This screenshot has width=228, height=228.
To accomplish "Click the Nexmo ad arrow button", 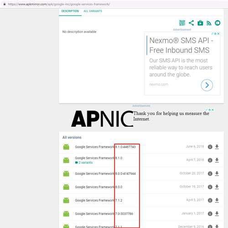I will click(x=207, y=85).
